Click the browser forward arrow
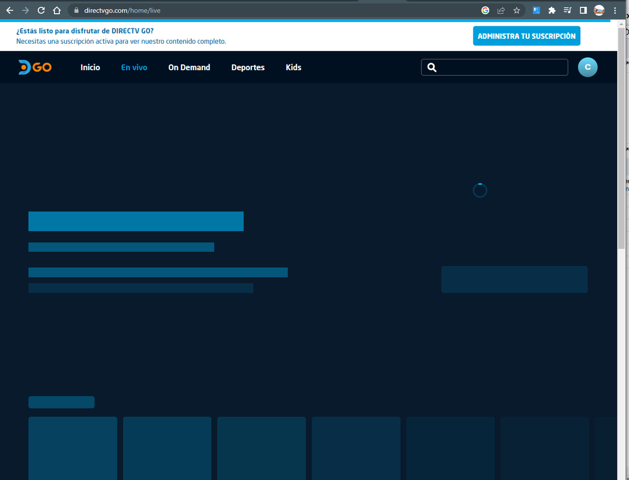Viewport: 629px width, 480px height. (25, 10)
